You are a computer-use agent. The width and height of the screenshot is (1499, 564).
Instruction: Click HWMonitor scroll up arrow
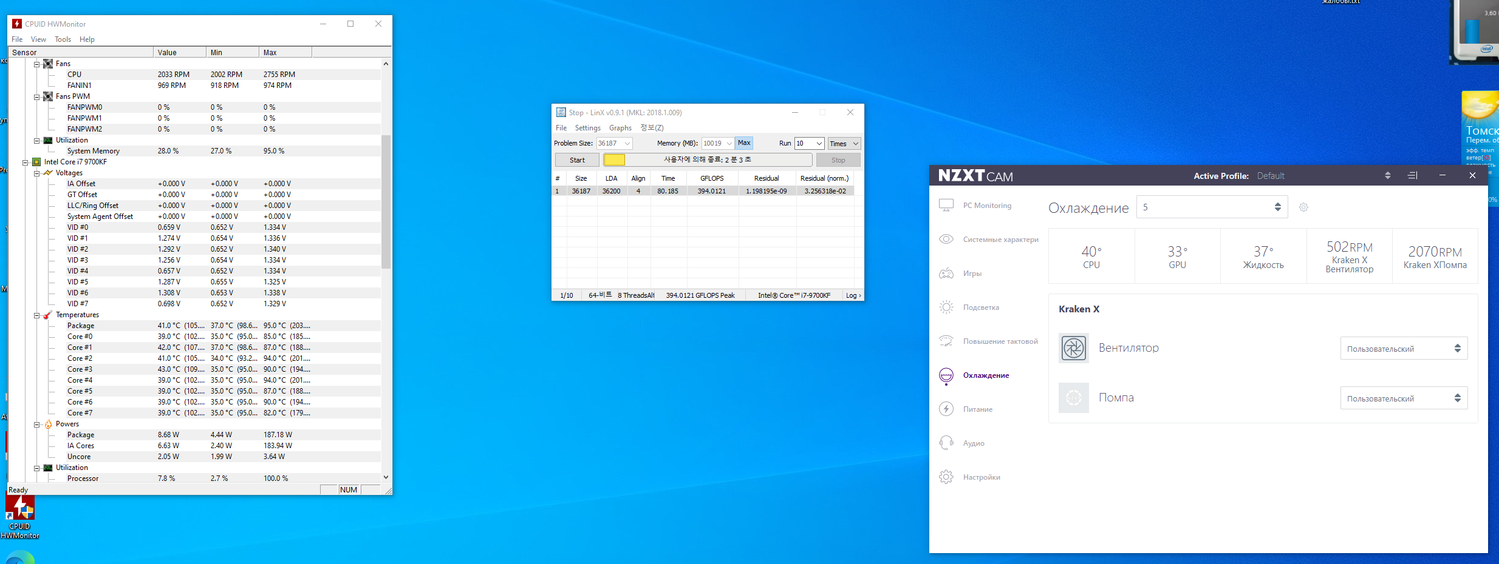[386, 64]
